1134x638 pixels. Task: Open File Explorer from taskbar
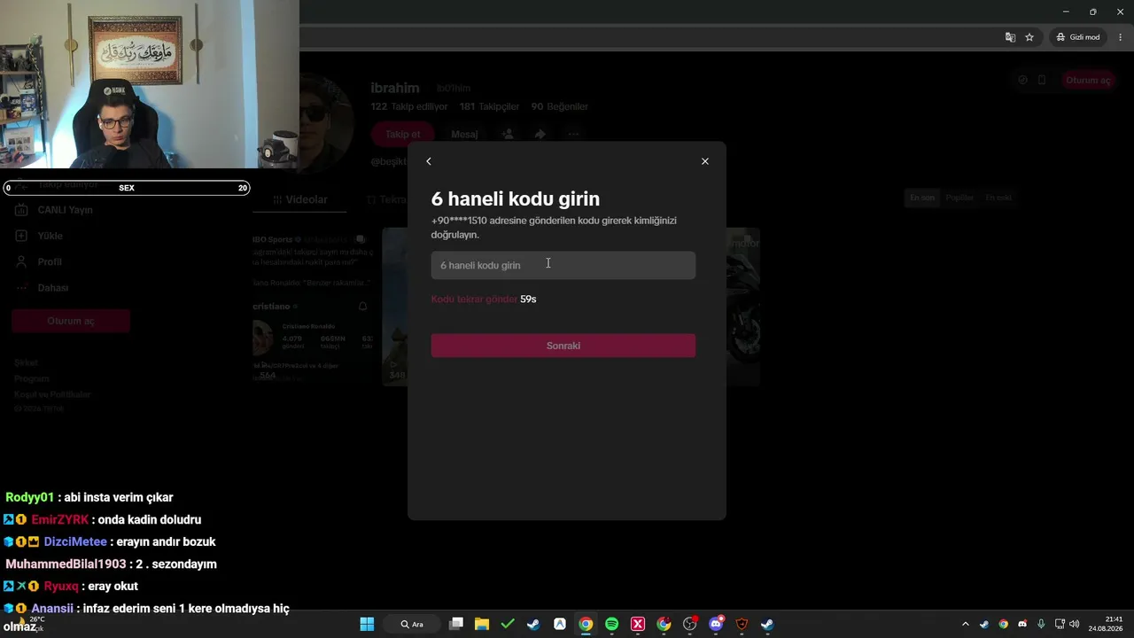pos(482,624)
